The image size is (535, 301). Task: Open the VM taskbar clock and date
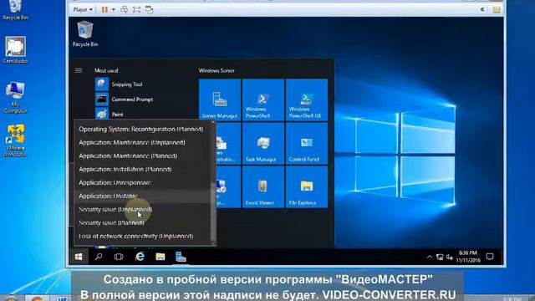(x=468, y=257)
